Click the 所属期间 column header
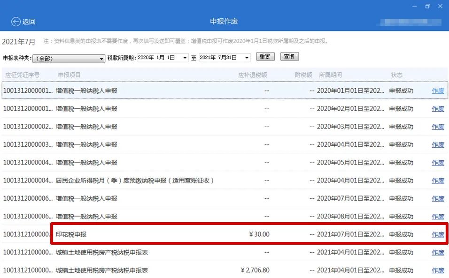The height and width of the screenshot is (278, 449). point(331,75)
